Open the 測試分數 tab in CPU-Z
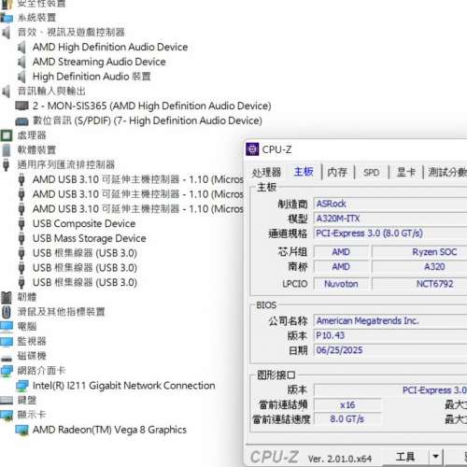The image size is (467, 467). coord(447,172)
